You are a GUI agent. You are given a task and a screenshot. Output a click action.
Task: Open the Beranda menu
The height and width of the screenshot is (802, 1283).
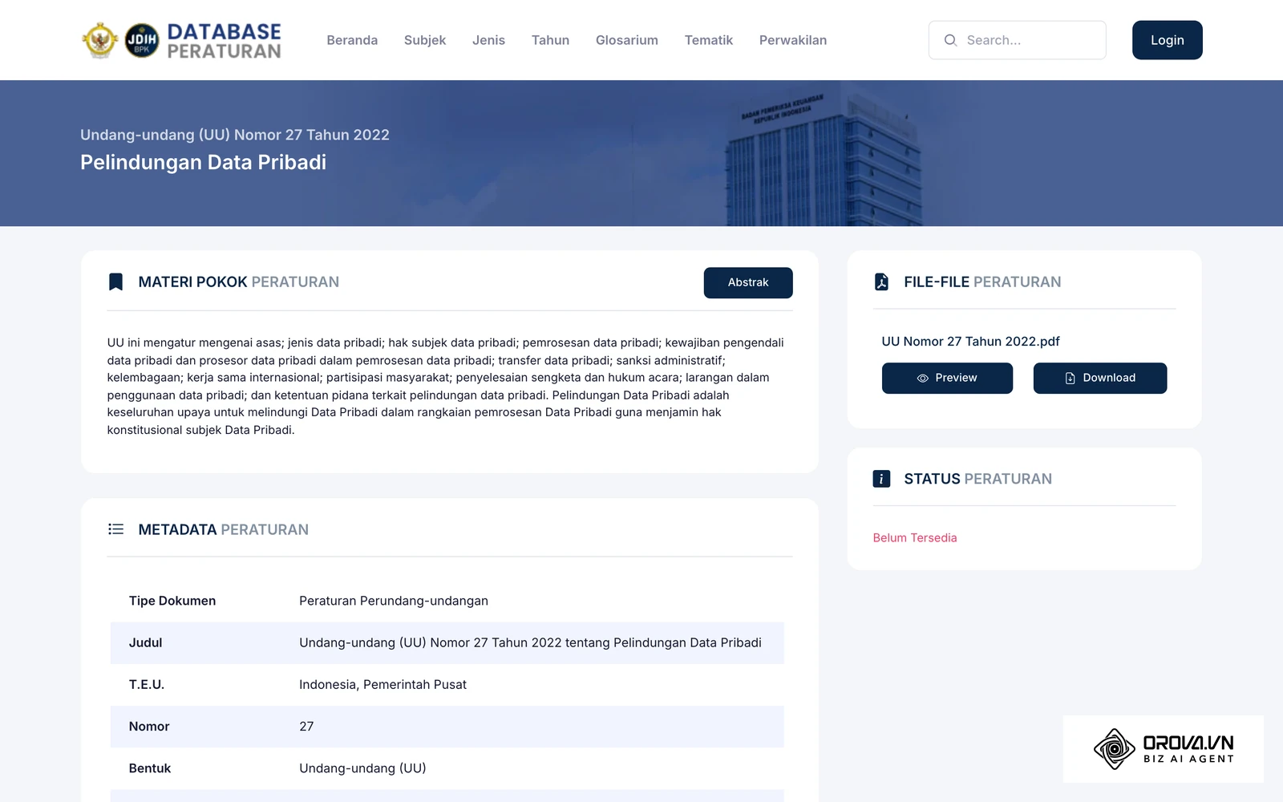pyautogui.click(x=352, y=40)
